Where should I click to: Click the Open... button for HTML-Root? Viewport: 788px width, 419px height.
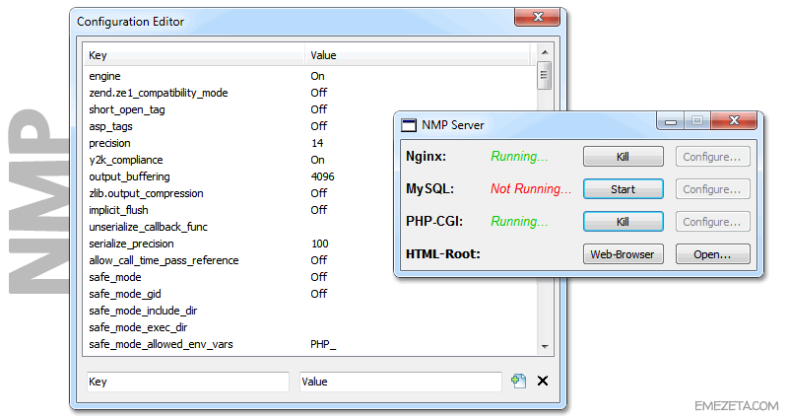[712, 254]
